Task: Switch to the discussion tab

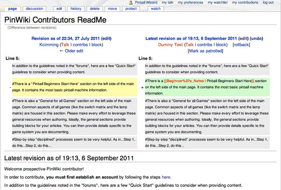Action: click(x=34, y=9)
